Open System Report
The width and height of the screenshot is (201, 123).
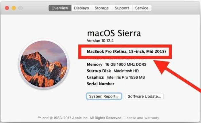coord(104,96)
